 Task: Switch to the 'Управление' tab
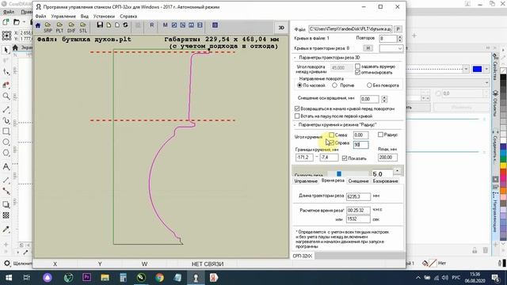click(306, 181)
